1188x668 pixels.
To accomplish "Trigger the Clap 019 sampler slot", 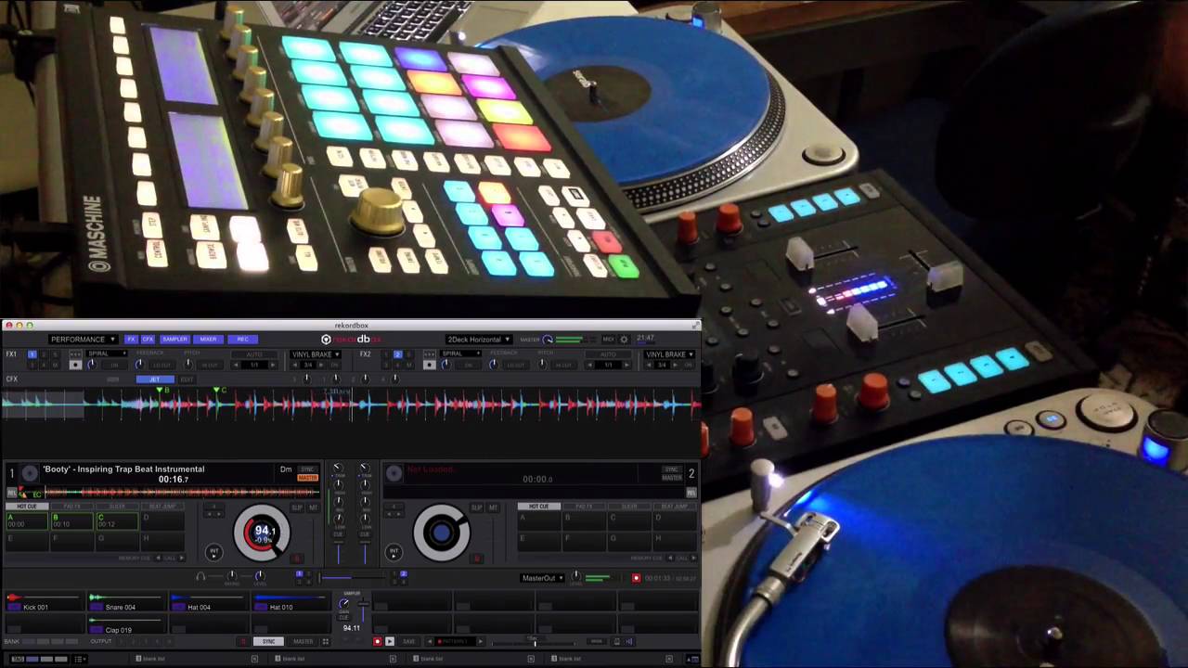I will point(128,623).
